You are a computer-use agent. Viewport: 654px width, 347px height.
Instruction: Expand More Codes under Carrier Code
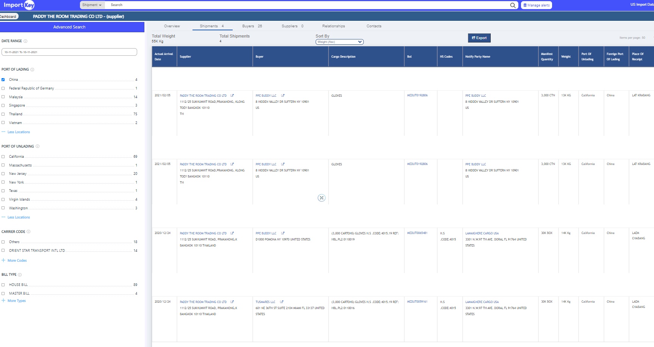17,261
